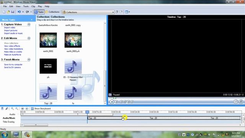
Task: Open the Redo history dropdown arrow
Action: (x=31, y=12)
